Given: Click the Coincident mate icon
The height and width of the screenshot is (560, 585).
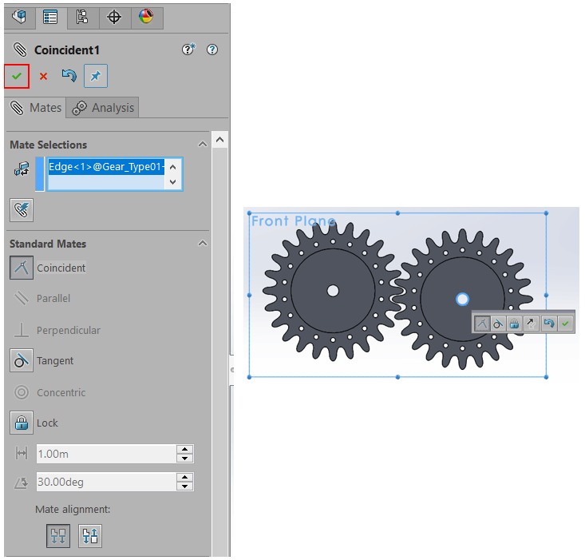Looking at the screenshot, I should click(x=22, y=268).
